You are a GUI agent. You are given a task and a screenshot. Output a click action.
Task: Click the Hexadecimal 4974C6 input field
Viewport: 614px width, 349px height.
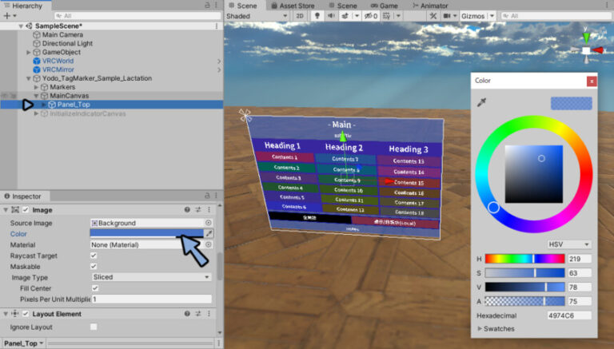coord(569,315)
